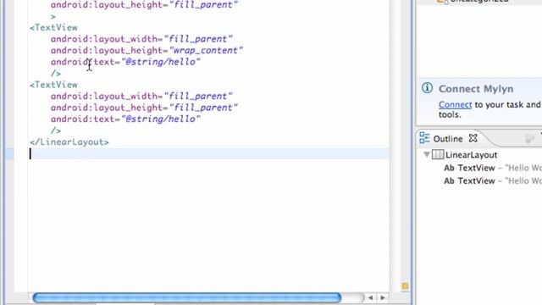This screenshot has width=542, height=305.
Task: Click the closing </LinearLayout> tag
Action: [69, 142]
